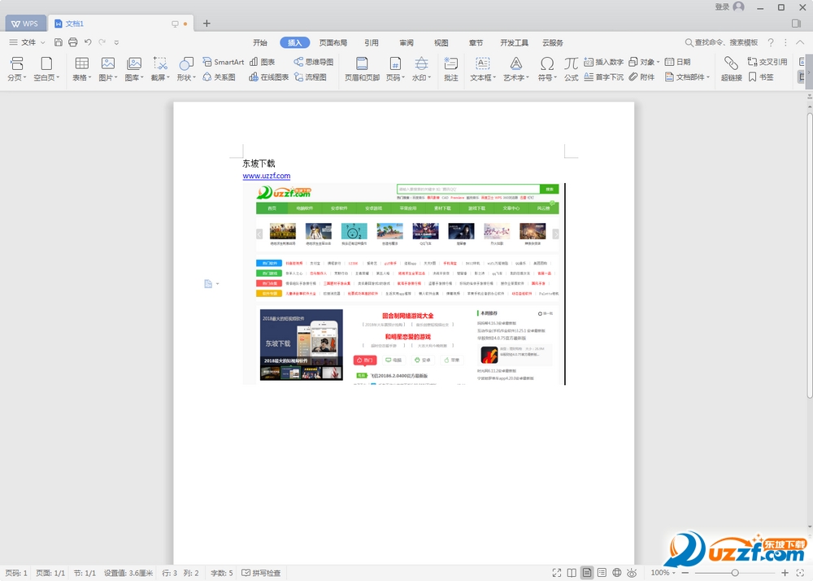This screenshot has width=813, height=581.
Task: Click the print icon in quick access bar
Action: click(x=73, y=42)
